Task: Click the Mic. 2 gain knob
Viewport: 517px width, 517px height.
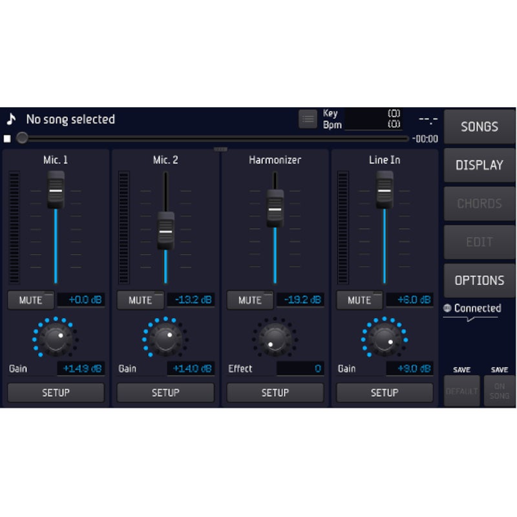Action: pyautogui.click(x=165, y=339)
